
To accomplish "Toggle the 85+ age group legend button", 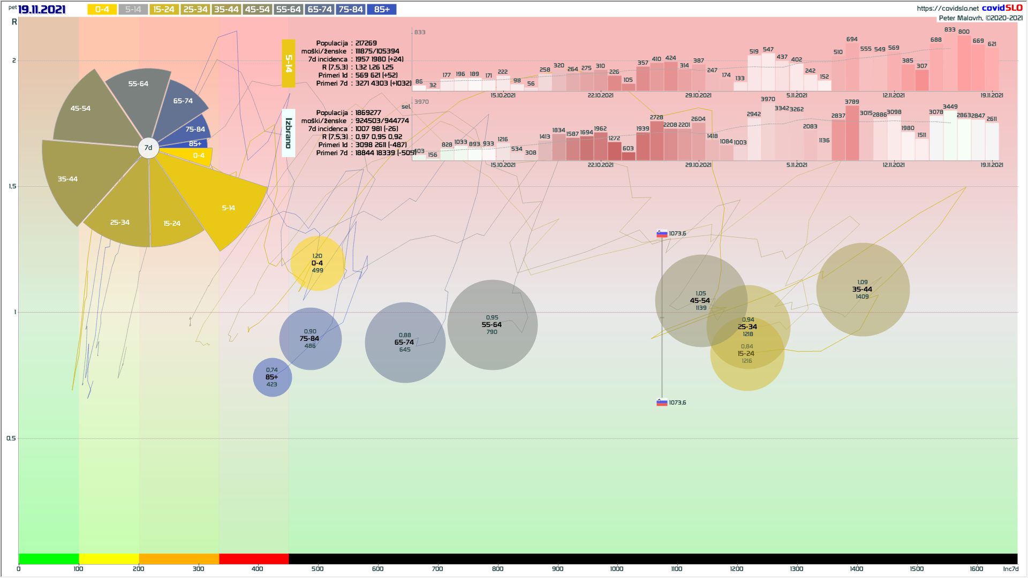I will tap(382, 10).
